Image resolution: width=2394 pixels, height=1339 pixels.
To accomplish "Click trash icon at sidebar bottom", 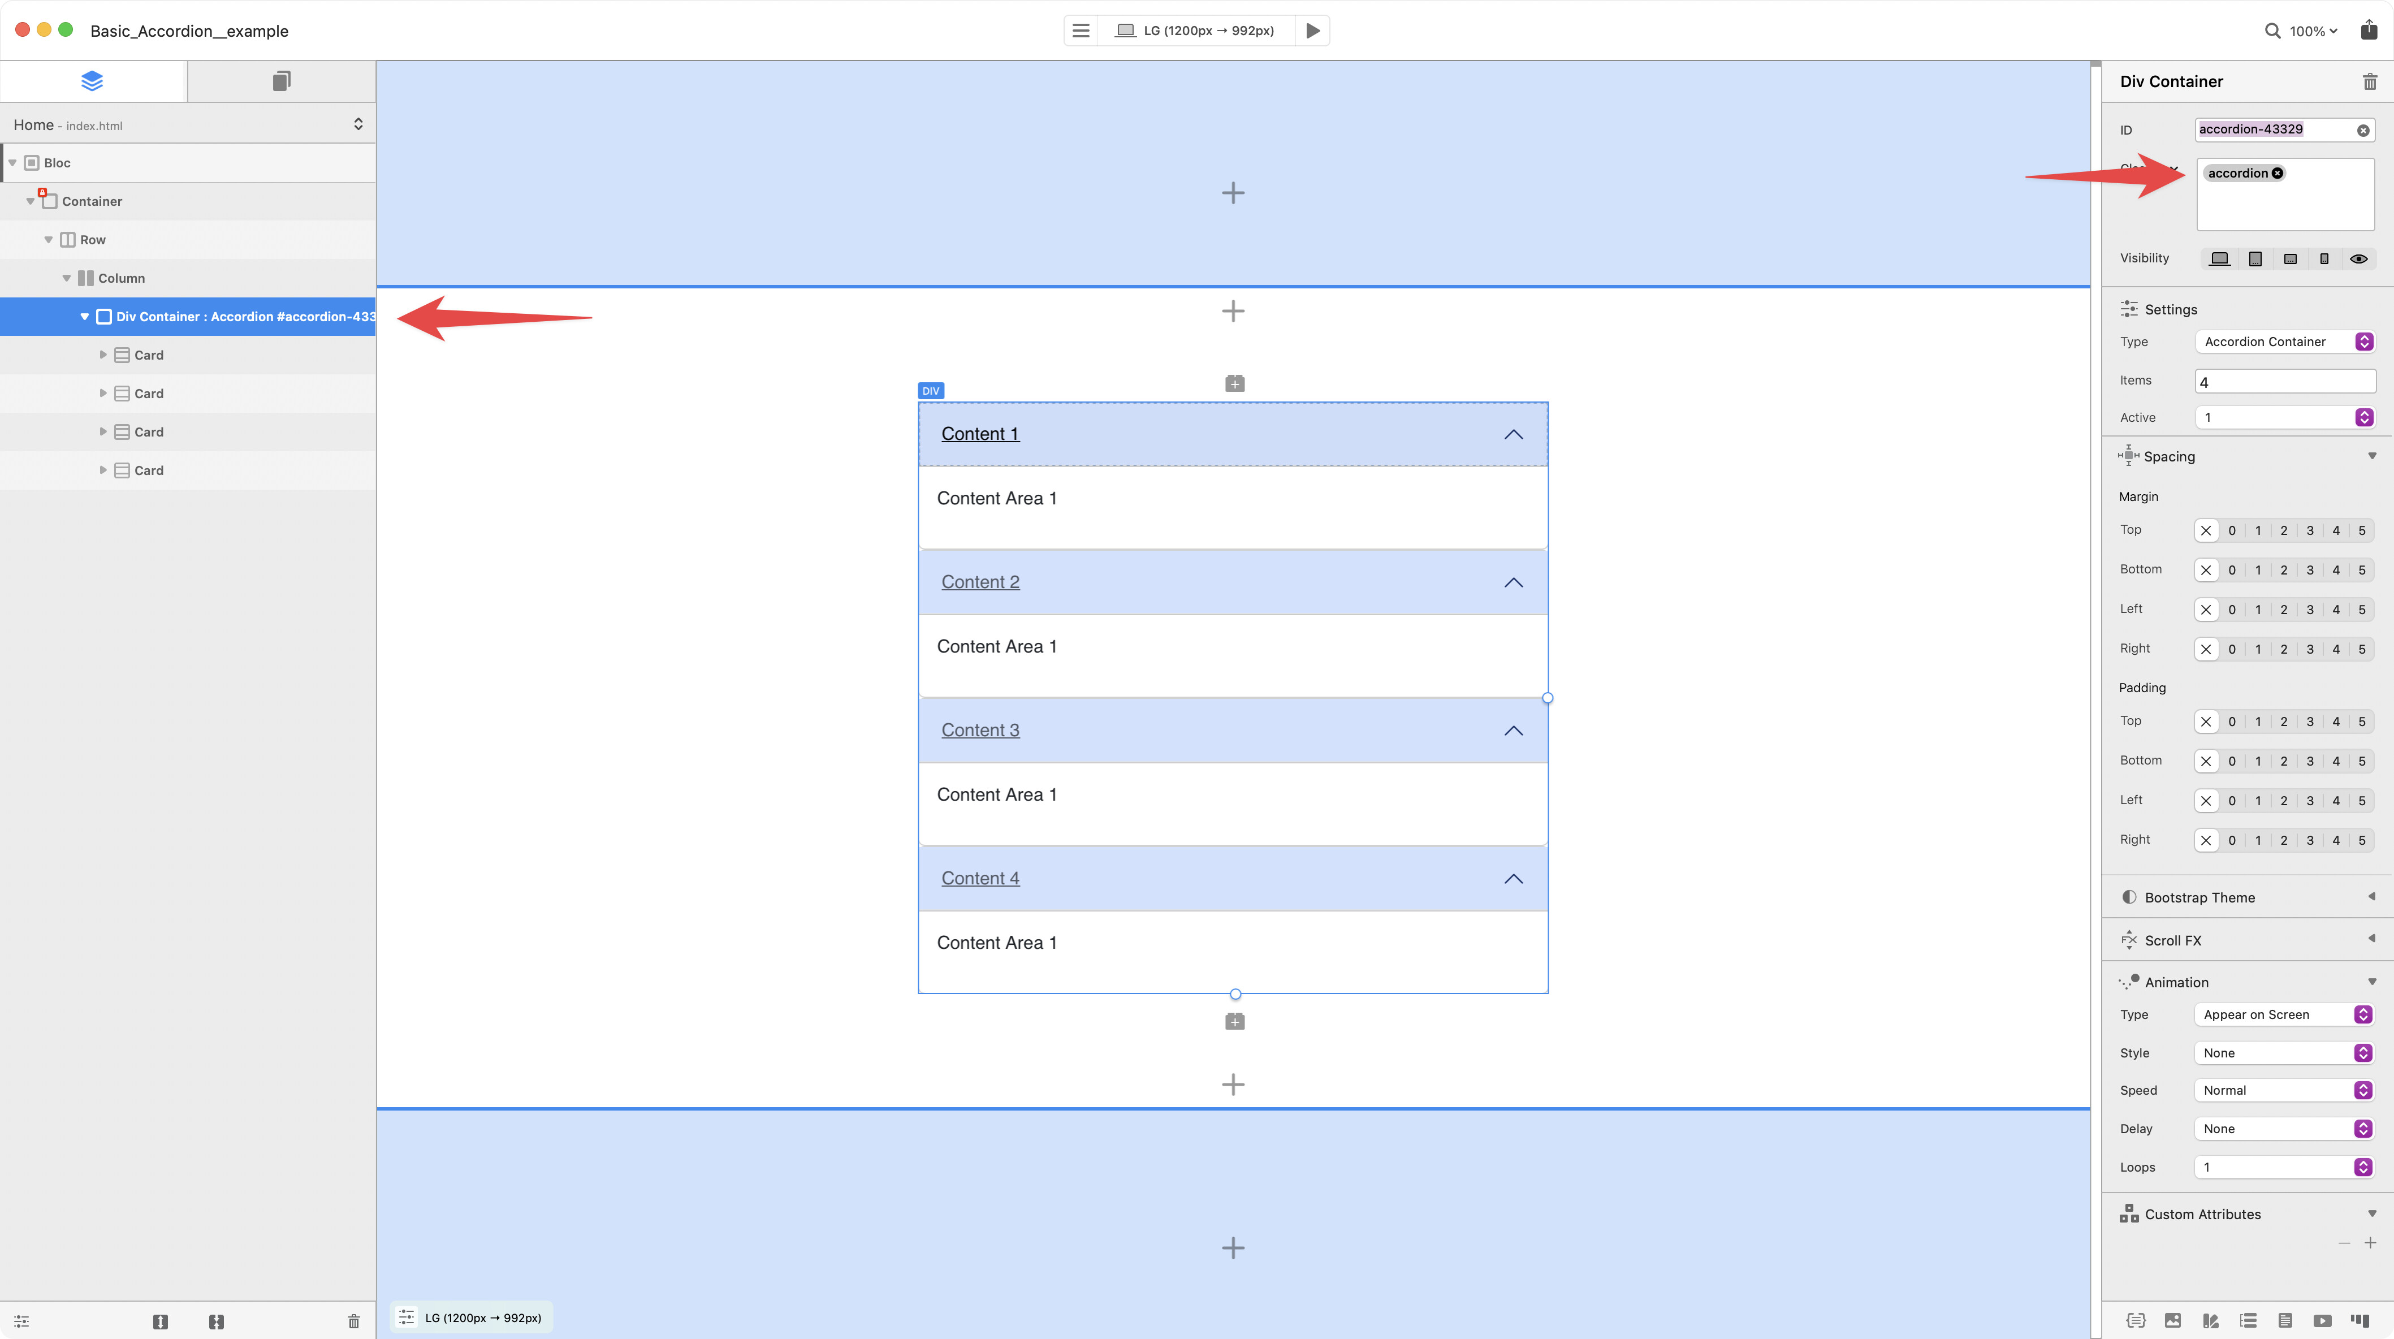I will pos(353,1320).
